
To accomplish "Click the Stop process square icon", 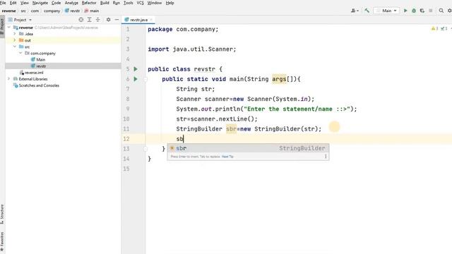I will 430,11.
